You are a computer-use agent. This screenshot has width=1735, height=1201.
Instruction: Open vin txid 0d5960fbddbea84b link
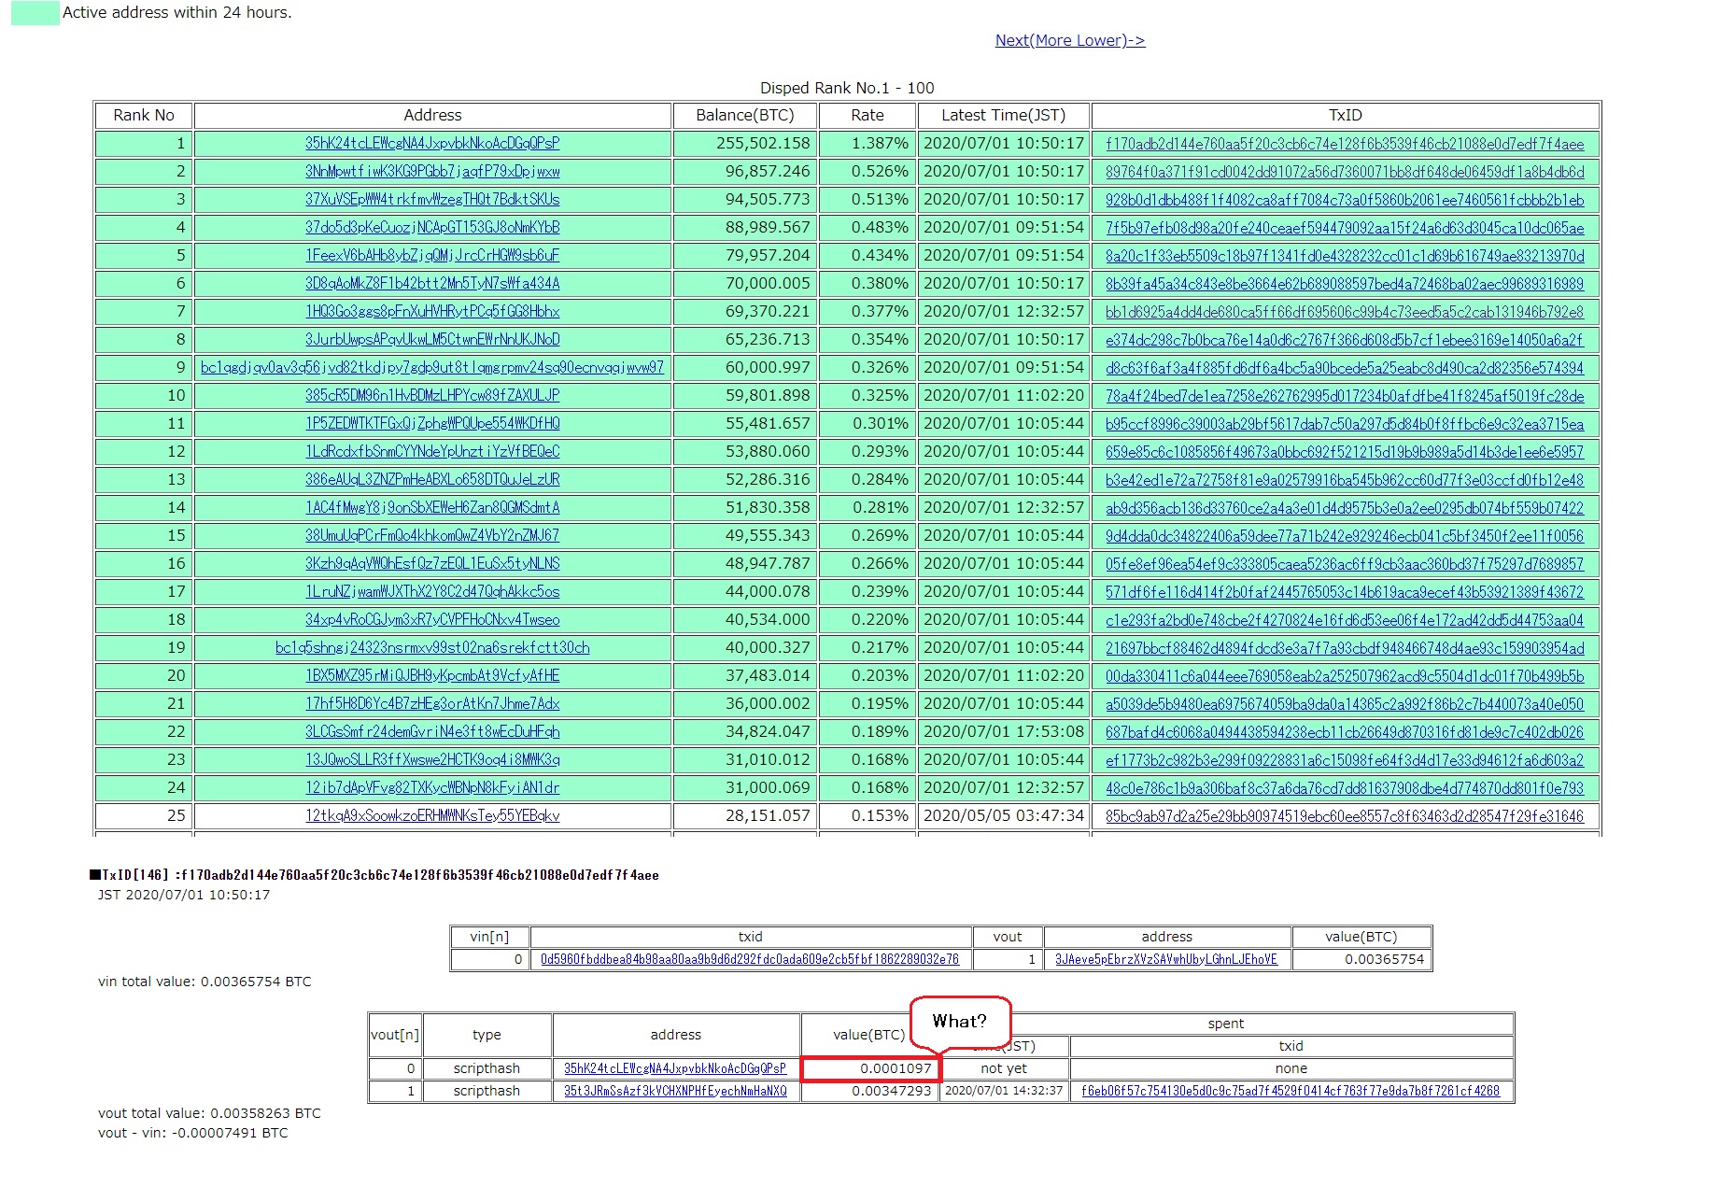point(750,959)
